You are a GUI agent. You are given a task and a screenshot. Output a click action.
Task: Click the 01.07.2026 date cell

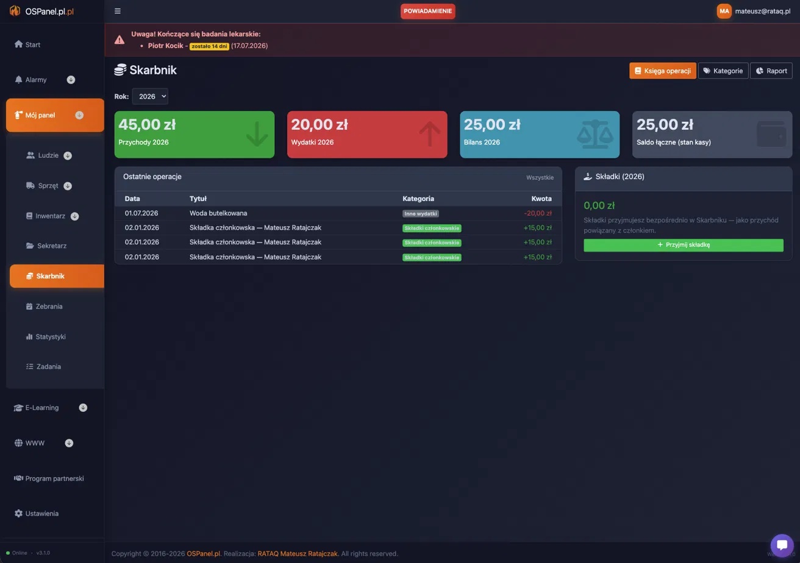click(x=141, y=213)
